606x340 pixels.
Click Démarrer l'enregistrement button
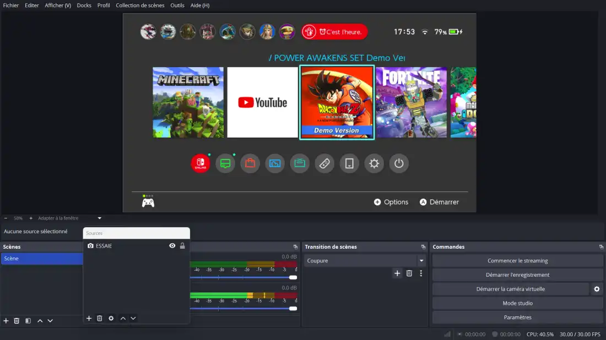pos(517,275)
